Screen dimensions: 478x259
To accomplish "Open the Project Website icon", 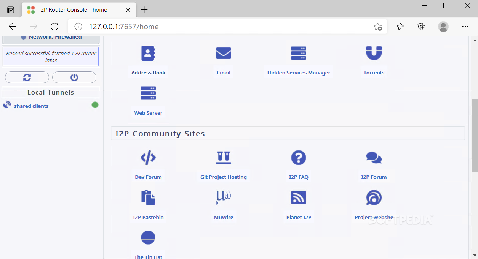I will point(374,198).
